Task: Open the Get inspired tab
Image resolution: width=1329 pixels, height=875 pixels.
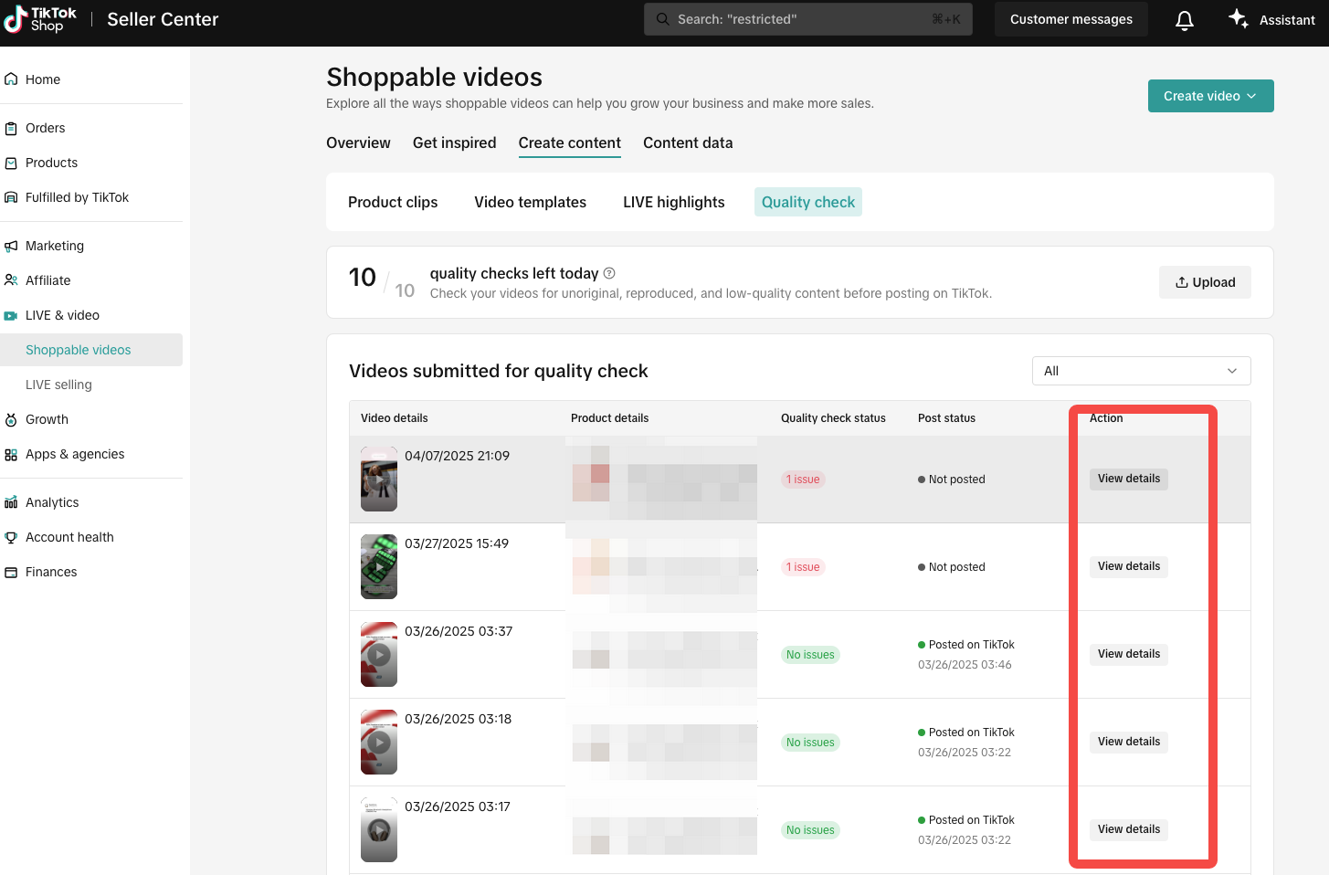Action: [454, 142]
